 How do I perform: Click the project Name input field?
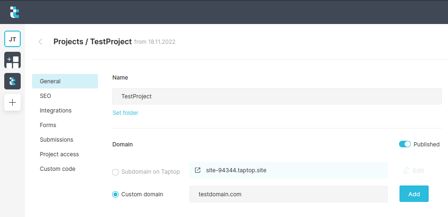point(277,96)
